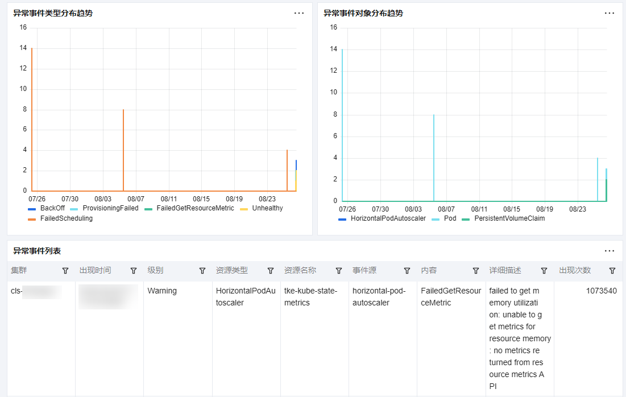626x397 pixels.
Task: Open the 资源名称 column filter
Action: tap(339, 271)
